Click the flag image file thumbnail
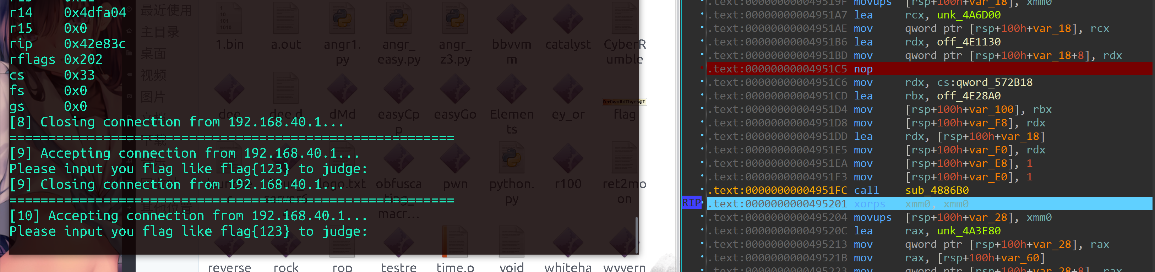Screen dimensions: 1155x272 pyautogui.click(x=625, y=102)
